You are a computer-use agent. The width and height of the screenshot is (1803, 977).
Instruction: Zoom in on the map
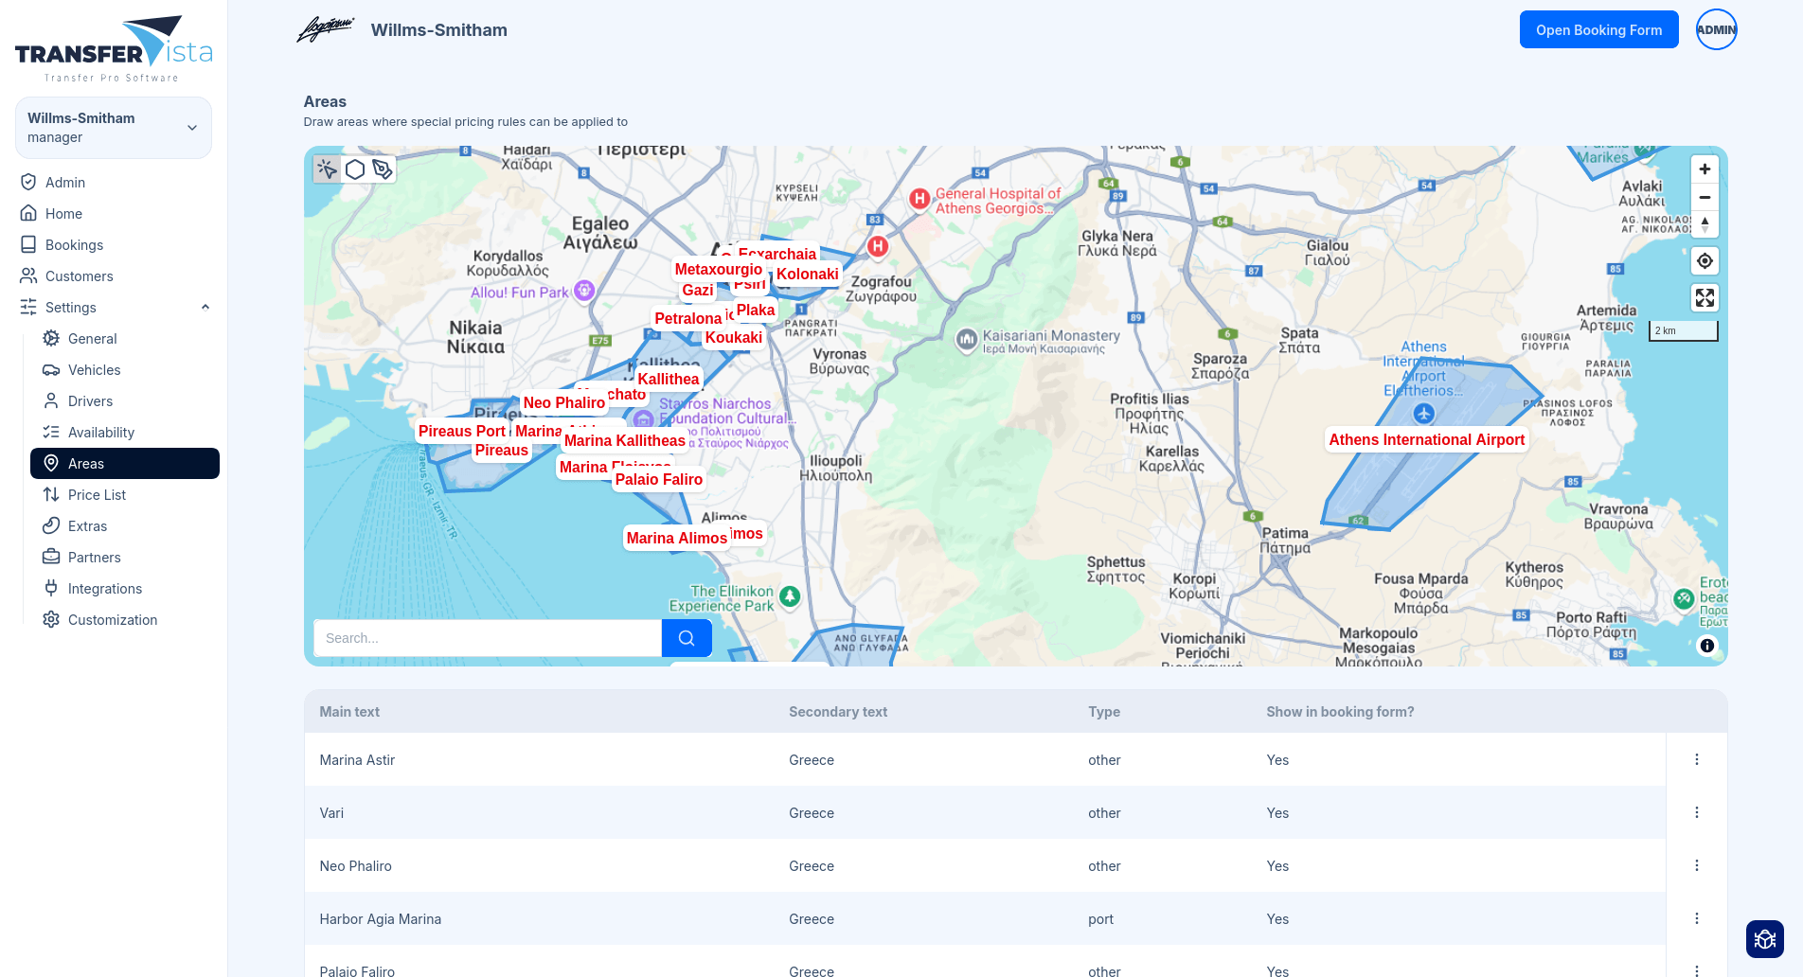click(x=1705, y=169)
